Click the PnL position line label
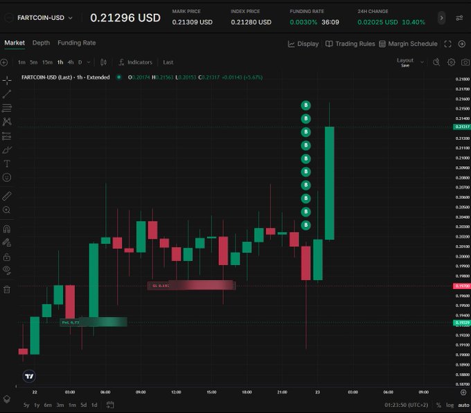 click(x=94, y=322)
